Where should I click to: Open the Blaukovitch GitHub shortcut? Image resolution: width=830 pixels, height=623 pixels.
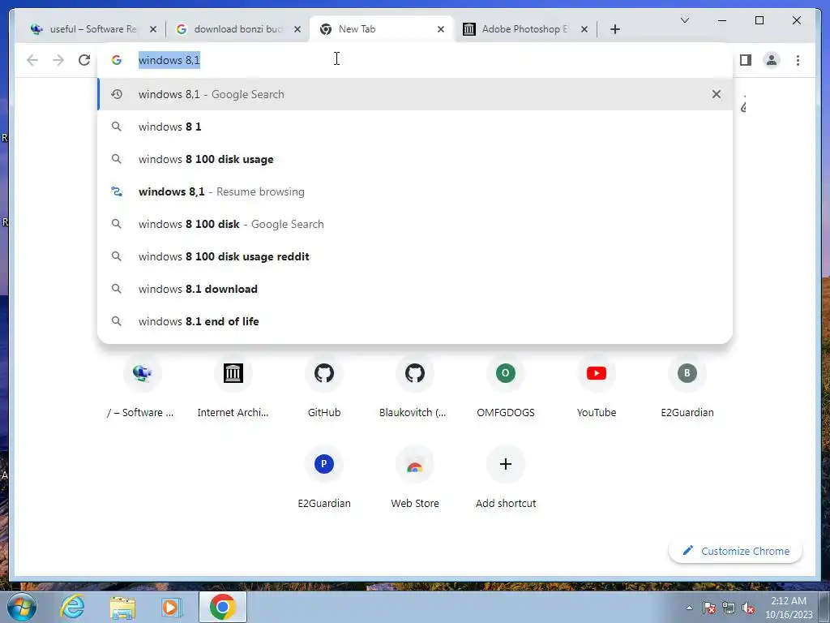[x=415, y=387]
